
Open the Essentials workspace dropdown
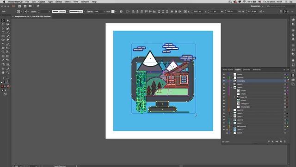click(257, 6)
